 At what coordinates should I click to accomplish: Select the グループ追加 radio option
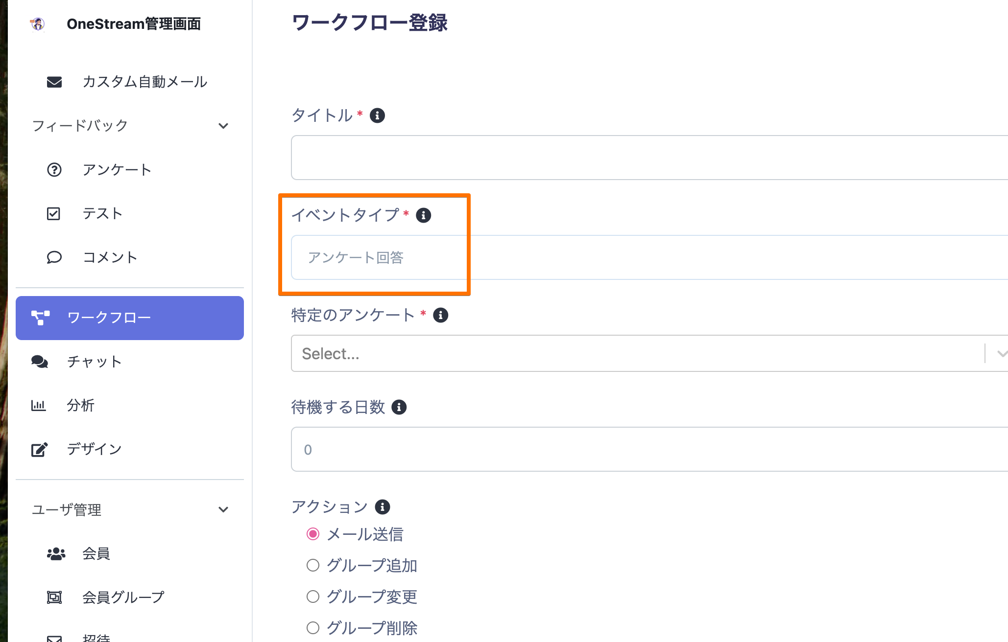[x=313, y=565]
